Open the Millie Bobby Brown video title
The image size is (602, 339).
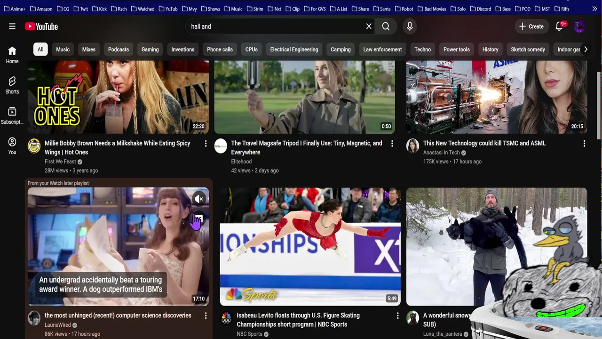(118, 147)
